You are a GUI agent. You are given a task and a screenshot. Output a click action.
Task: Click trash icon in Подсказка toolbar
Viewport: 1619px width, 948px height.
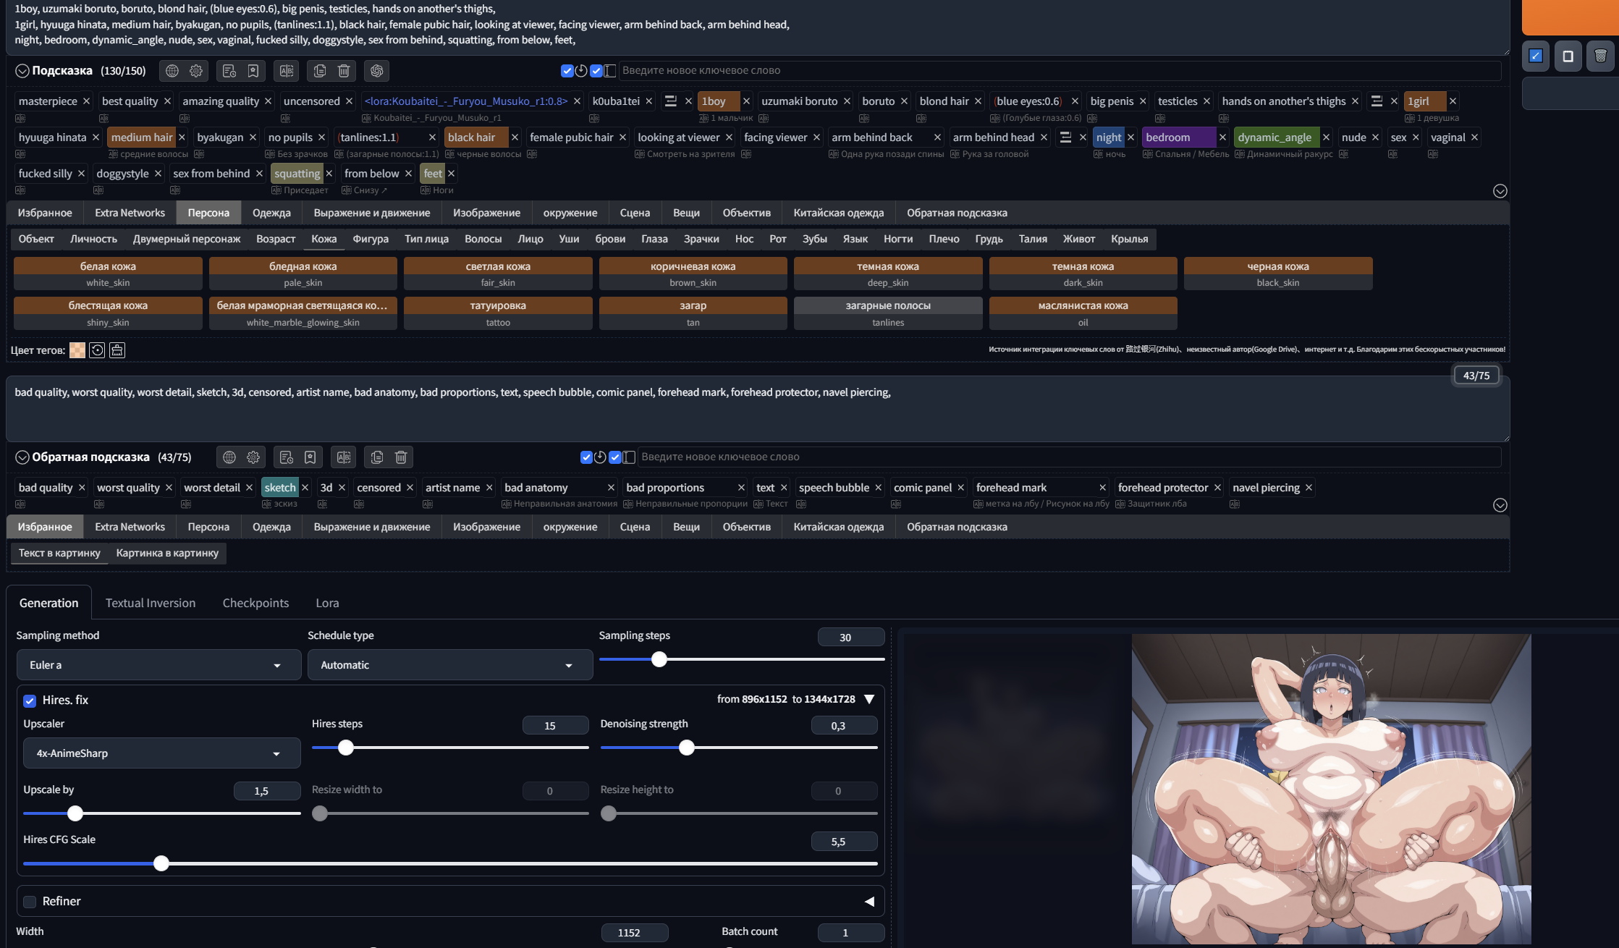coord(344,71)
